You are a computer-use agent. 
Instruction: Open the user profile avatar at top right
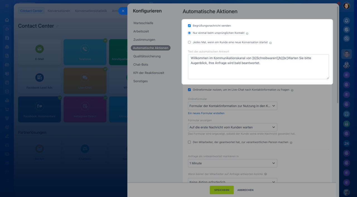point(346,6)
